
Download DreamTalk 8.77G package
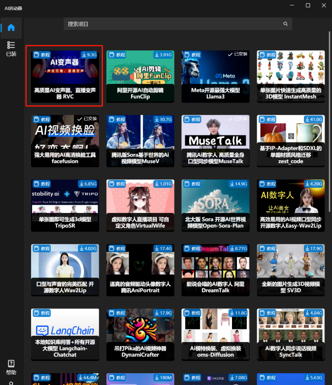238,248
